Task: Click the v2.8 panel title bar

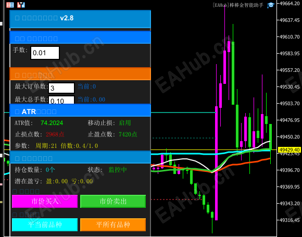Action: click(x=80, y=19)
